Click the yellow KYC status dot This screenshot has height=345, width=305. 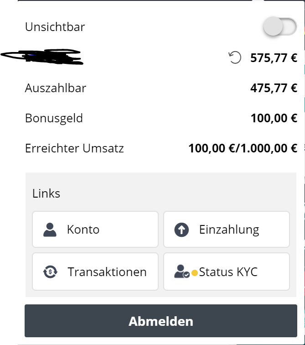coord(195,273)
